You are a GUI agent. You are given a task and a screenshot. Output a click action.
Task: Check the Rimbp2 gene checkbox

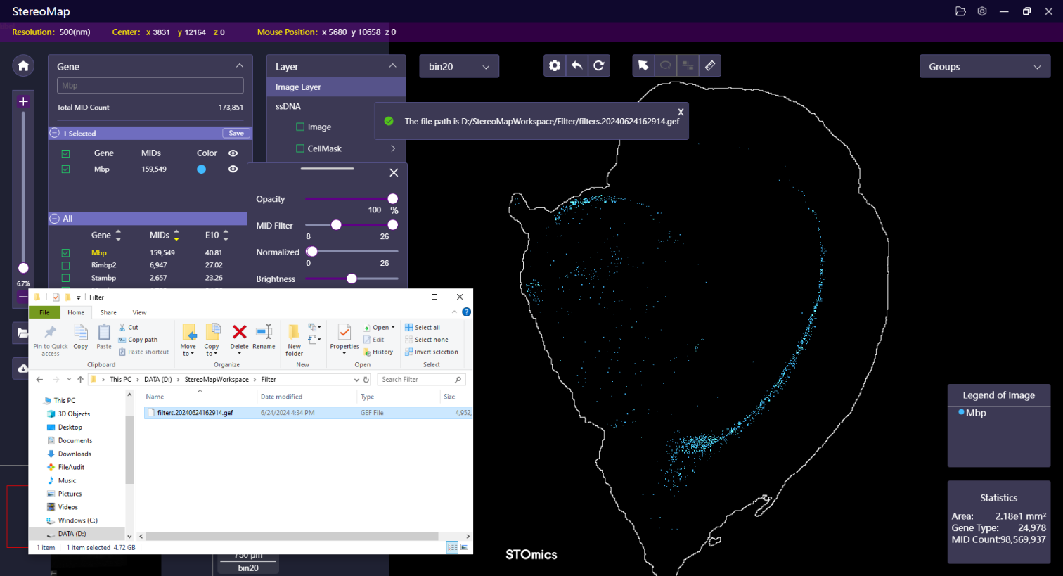point(65,265)
